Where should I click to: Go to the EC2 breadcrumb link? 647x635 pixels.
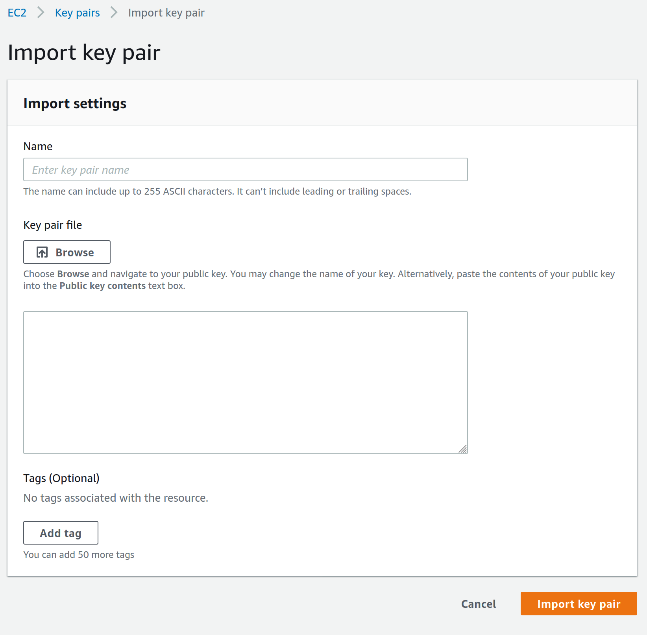tap(17, 13)
